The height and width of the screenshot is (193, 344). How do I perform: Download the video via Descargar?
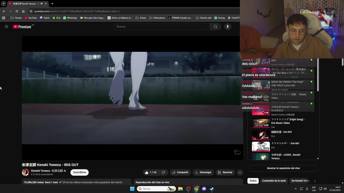pyautogui.click(x=203, y=172)
